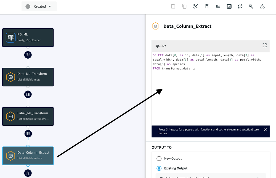
Task: Expand query editor with fullscreen icon
Action: pyautogui.click(x=265, y=45)
